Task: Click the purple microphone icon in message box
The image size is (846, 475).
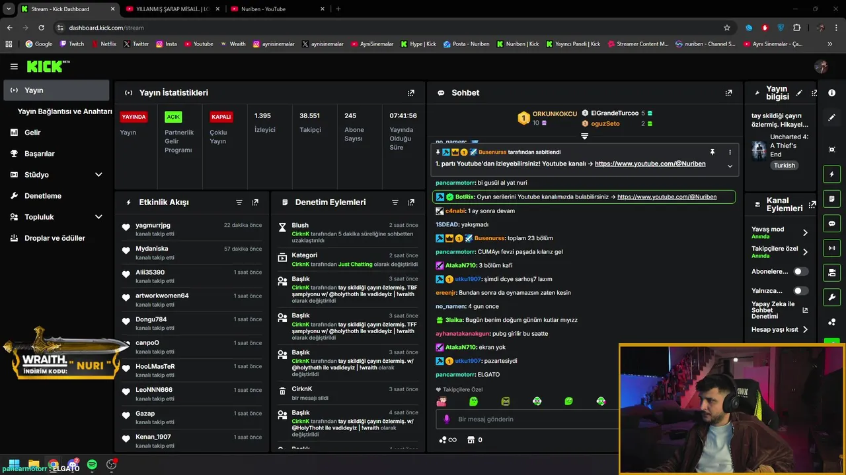Action: coord(447,419)
